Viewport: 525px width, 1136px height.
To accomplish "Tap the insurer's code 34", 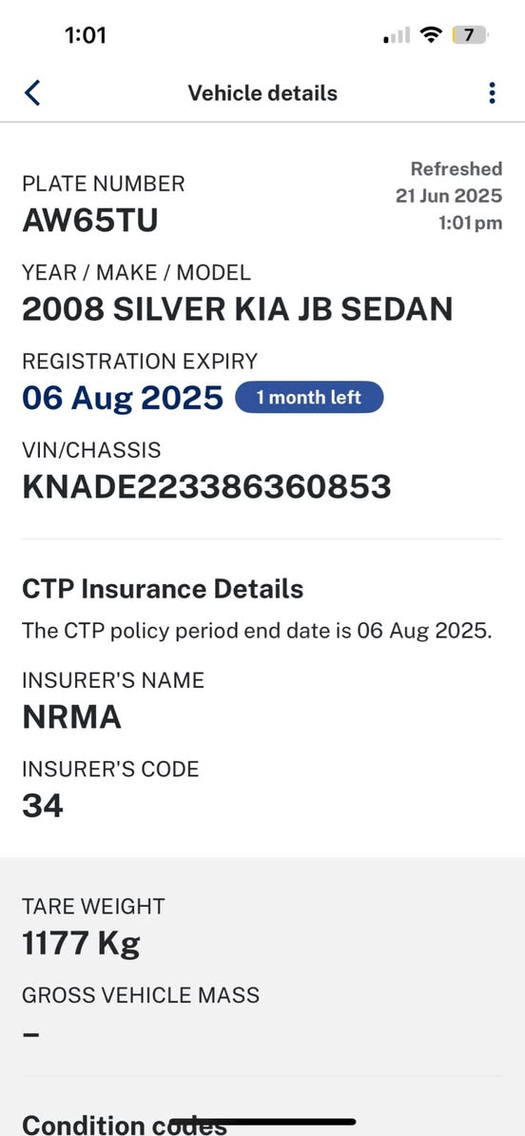I will pyautogui.click(x=43, y=806).
